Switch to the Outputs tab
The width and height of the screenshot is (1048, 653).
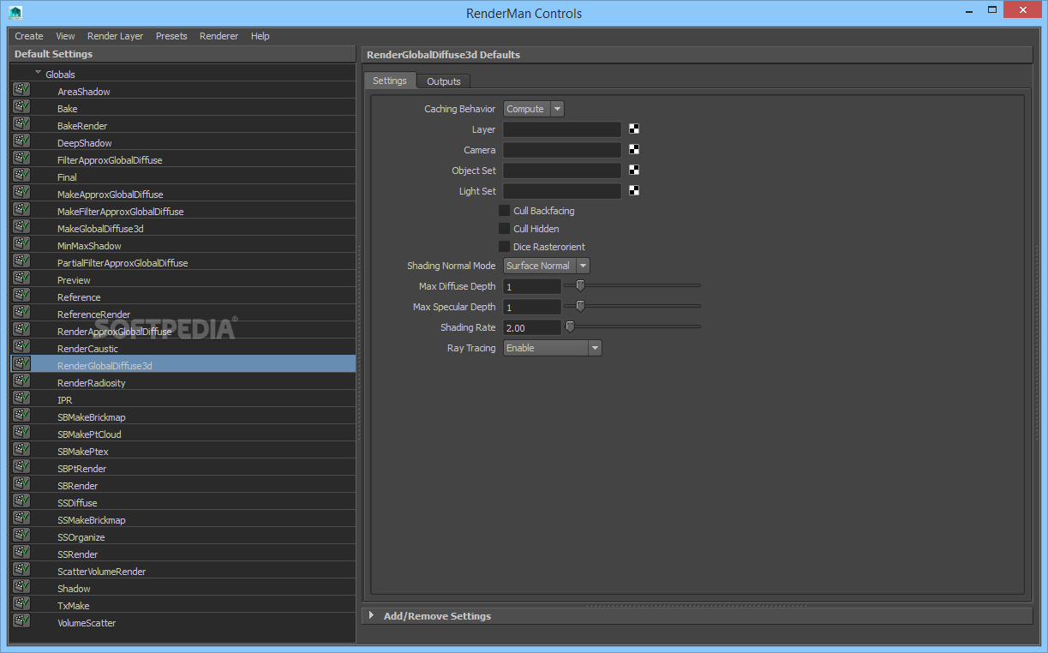point(444,81)
